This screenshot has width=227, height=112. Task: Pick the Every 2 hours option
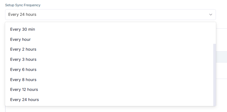(109, 49)
